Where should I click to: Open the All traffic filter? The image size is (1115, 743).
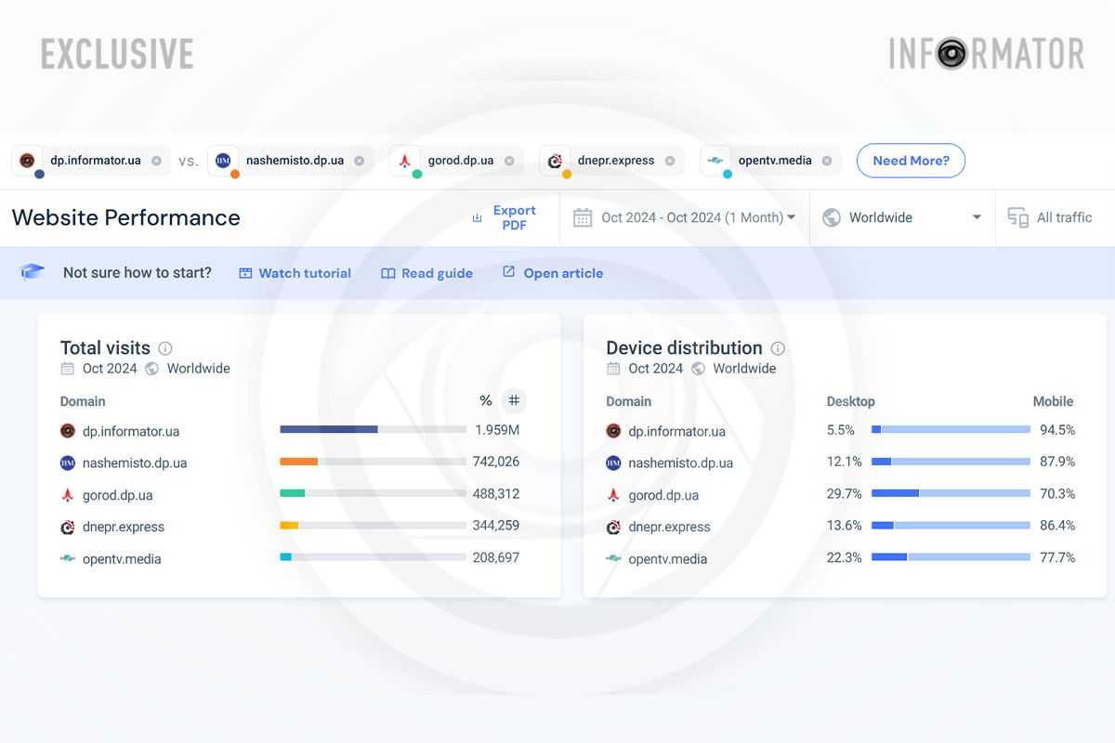(x=1051, y=217)
